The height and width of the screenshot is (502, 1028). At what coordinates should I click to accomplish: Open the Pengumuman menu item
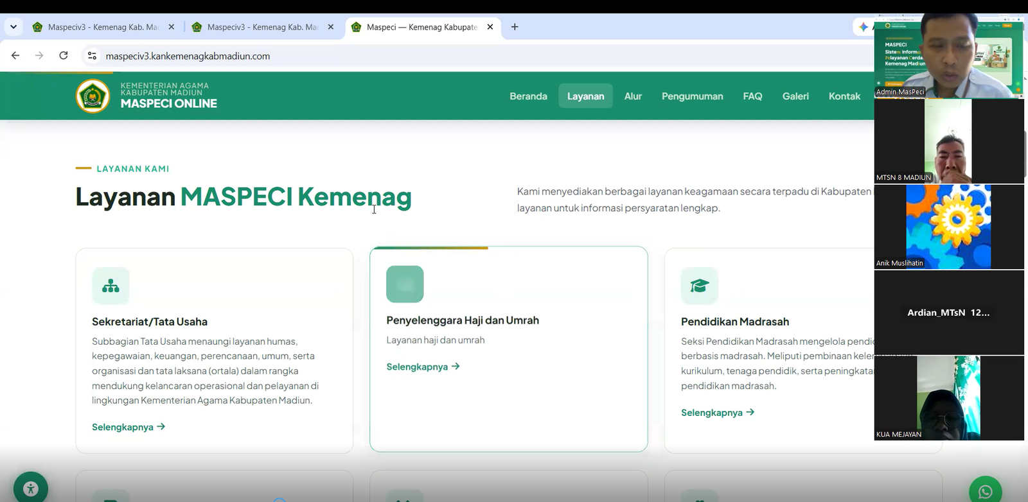click(692, 96)
